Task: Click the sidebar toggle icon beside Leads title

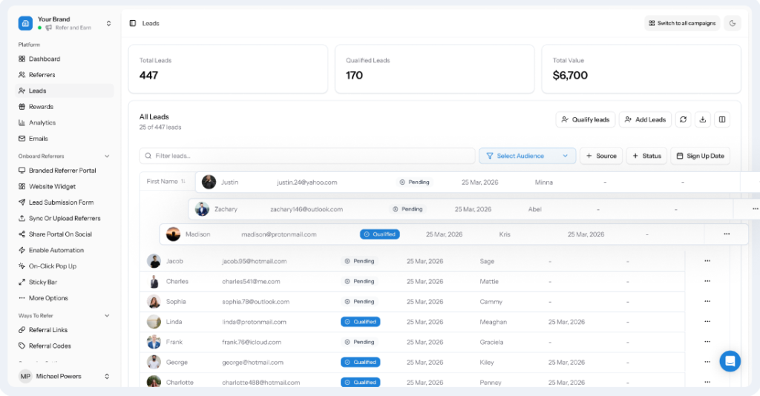Action: (133, 23)
